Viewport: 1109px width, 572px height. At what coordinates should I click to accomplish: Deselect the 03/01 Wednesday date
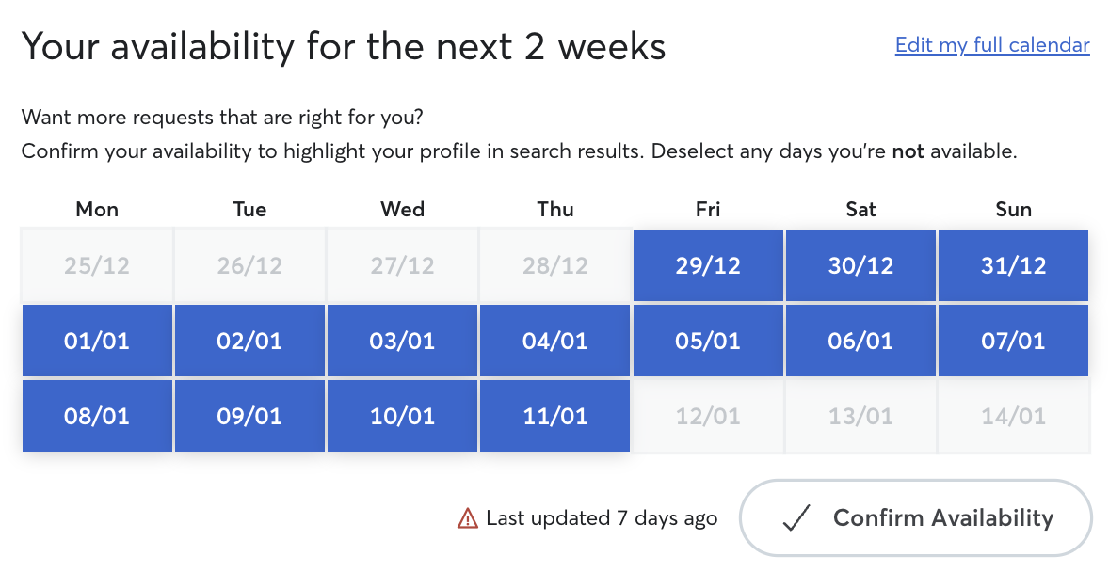(402, 341)
